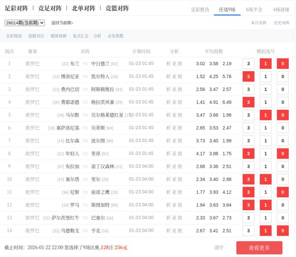296x257 pixels.
Task: Open 竞足对阵 section
Action: point(50,9)
